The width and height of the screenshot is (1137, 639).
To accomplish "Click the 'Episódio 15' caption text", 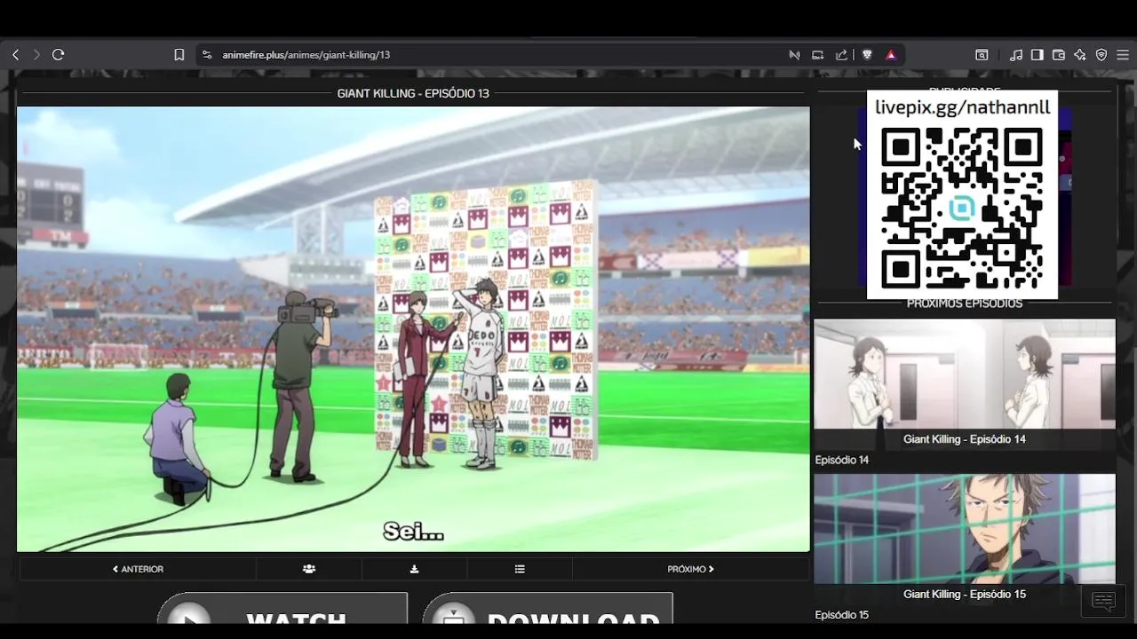I will 842,615.
